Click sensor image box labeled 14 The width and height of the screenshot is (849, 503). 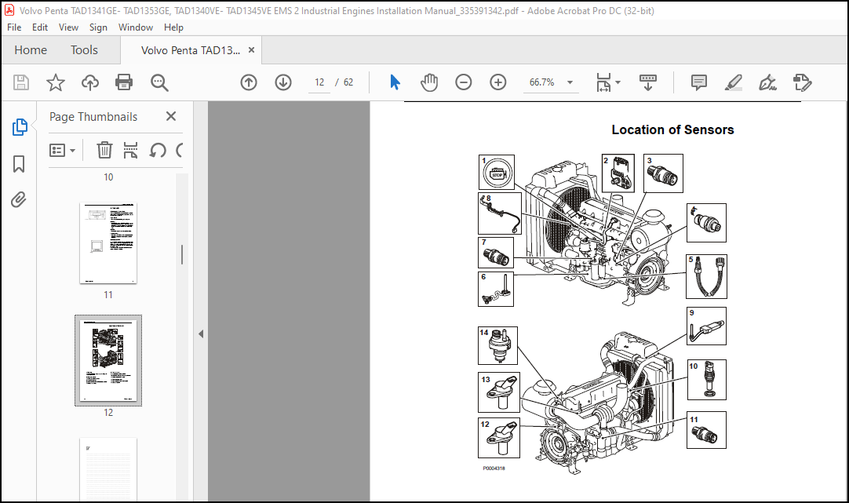(497, 345)
